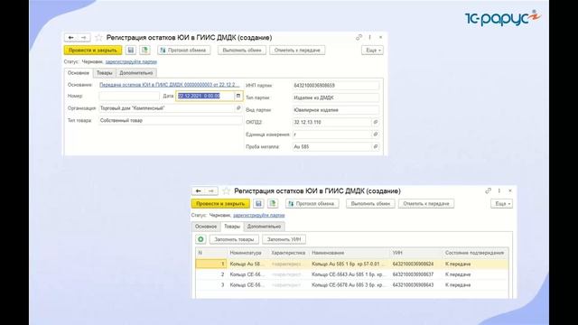The image size is (578, 325).
Task: Open Протокол обмена in Основное-tab window
Action: point(184,51)
